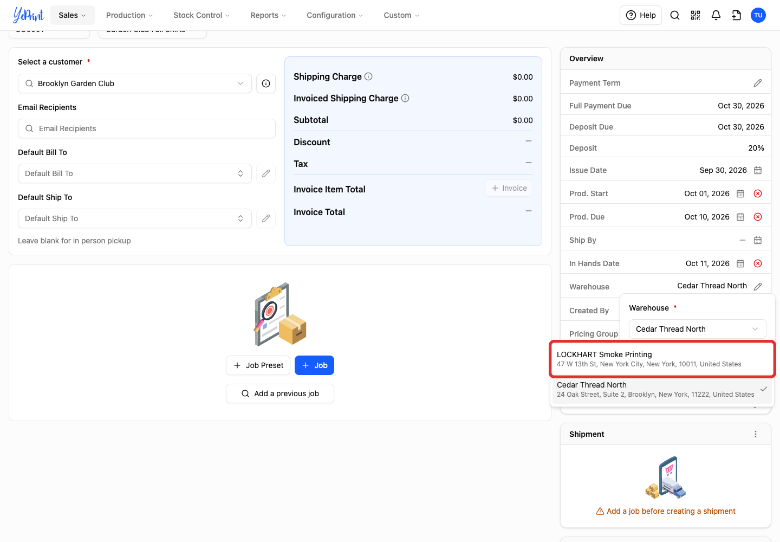Image resolution: width=780 pixels, height=542 pixels.
Task: Edit the Default Bill To address
Action: coord(266,173)
